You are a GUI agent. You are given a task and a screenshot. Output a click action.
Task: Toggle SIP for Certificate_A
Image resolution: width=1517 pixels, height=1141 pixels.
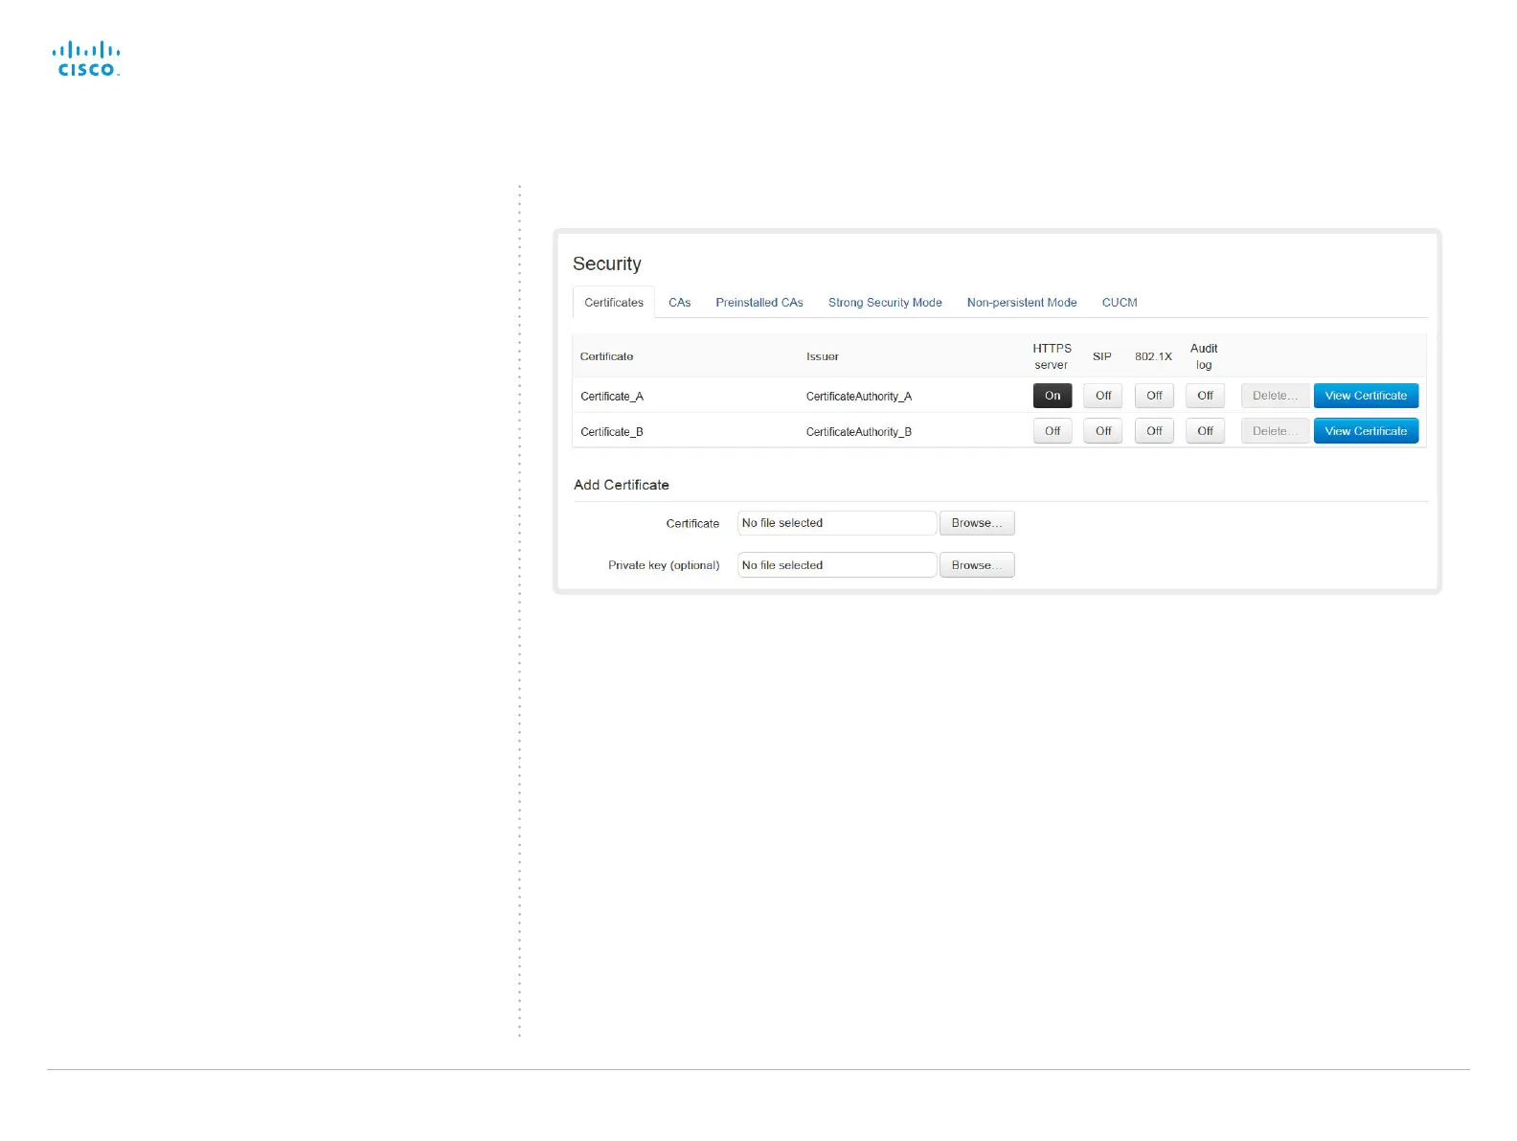pos(1103,396)
